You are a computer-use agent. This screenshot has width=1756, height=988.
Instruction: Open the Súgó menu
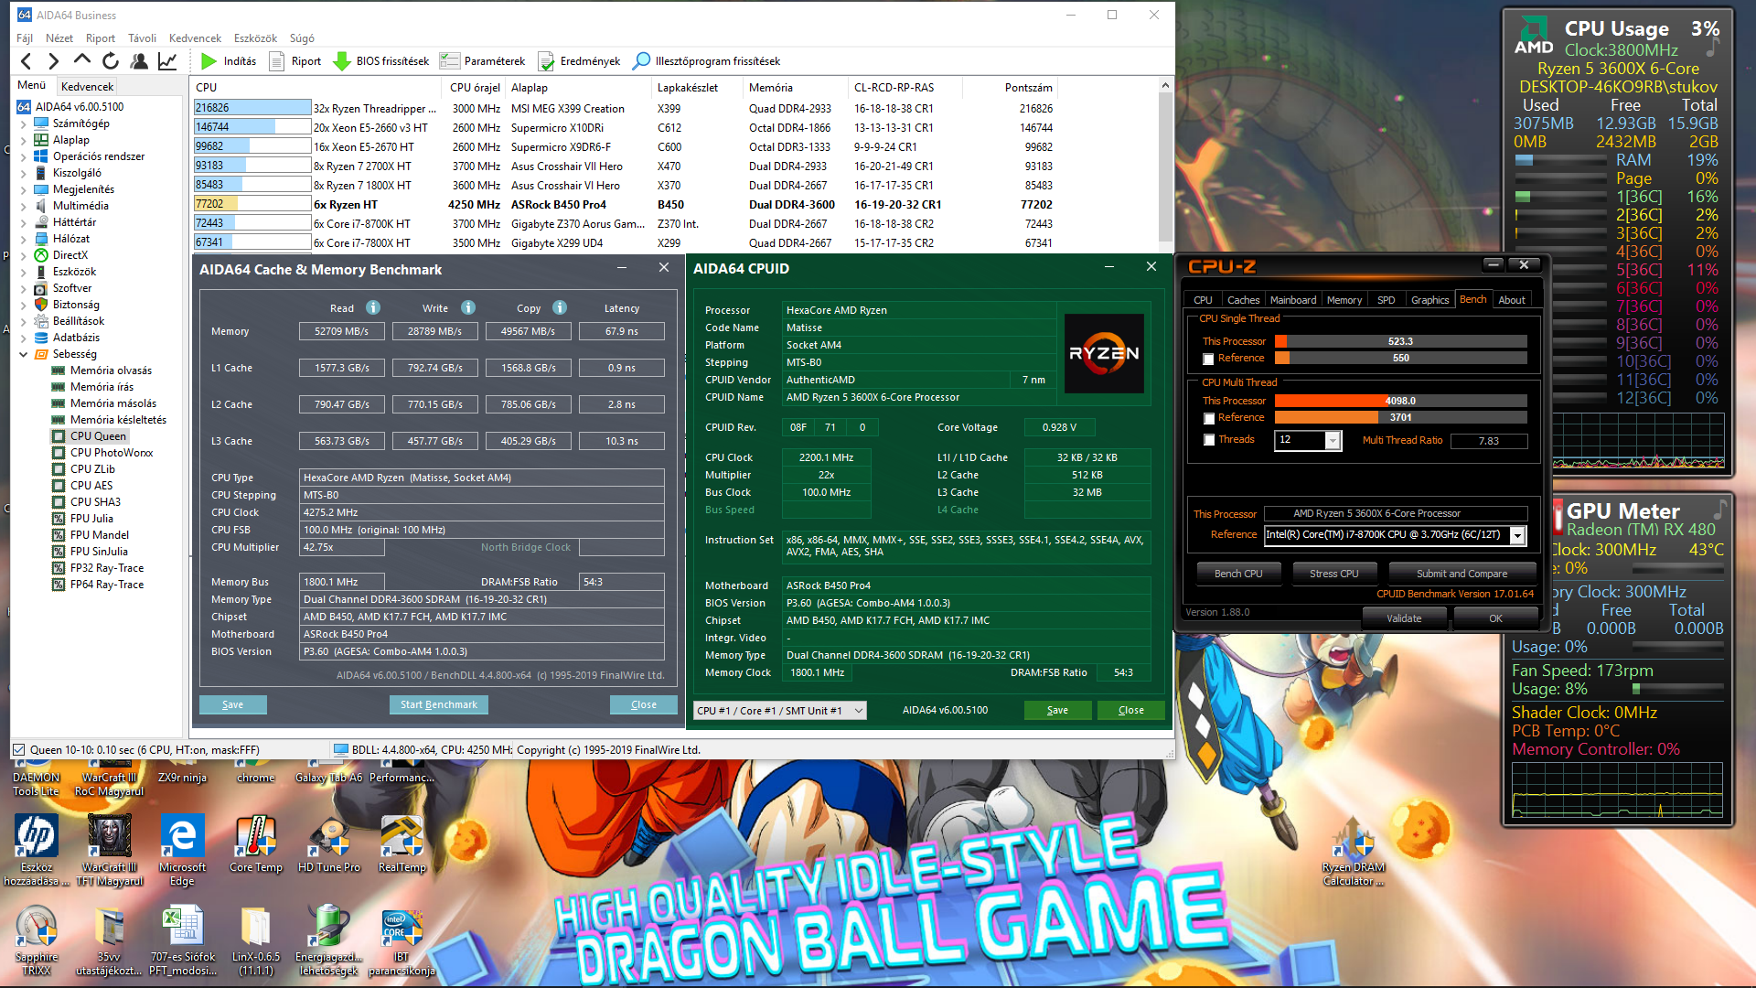coord(302,38)
